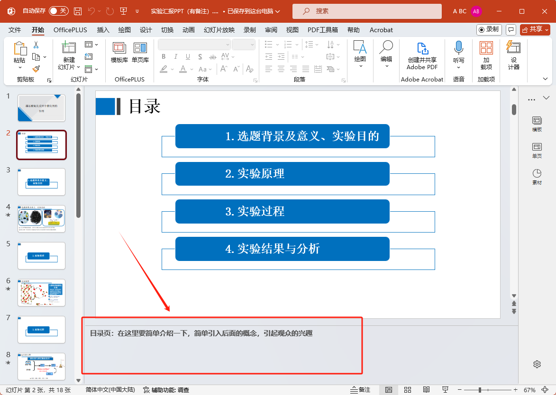The width and height of the screenshot is (556, 395).
Task: Toggle the 自动保存 autosave switch
Action: click(59, 11)
